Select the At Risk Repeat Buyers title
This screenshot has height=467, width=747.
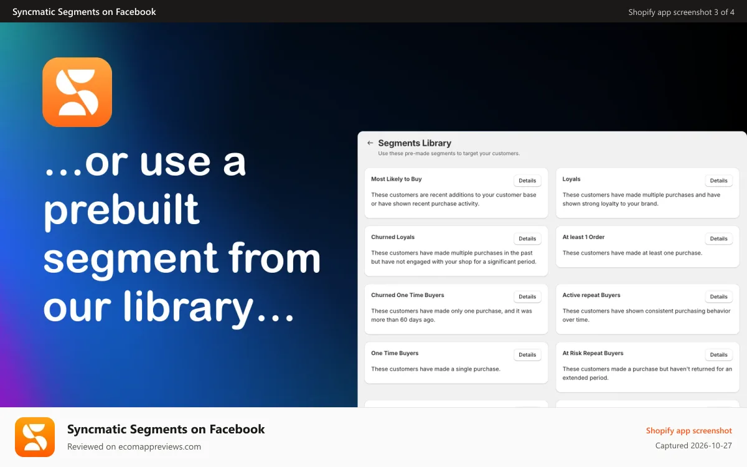pyautogui.click(x=593, y=353)
